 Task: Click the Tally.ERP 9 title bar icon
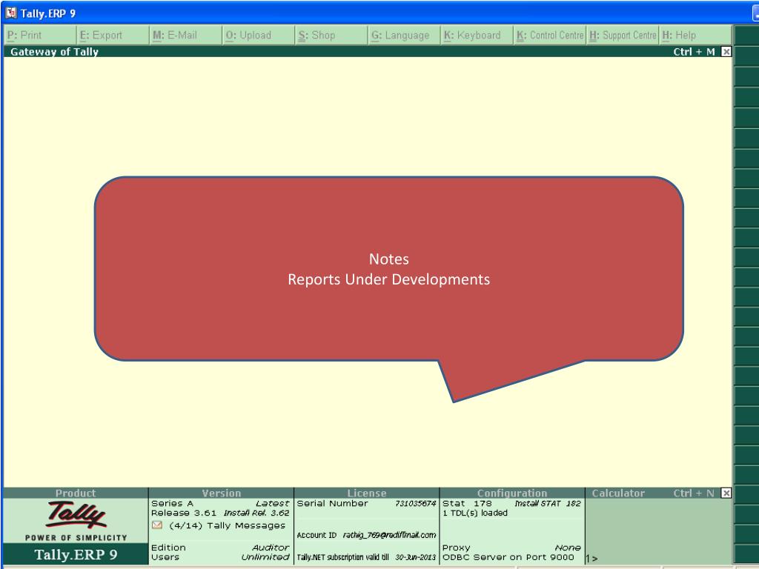[10, 13]
